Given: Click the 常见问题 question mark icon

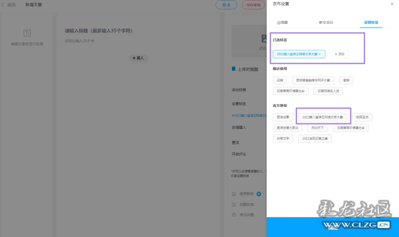Looking at the screenshot, I should pyautogui.click(x=234, y=215).
